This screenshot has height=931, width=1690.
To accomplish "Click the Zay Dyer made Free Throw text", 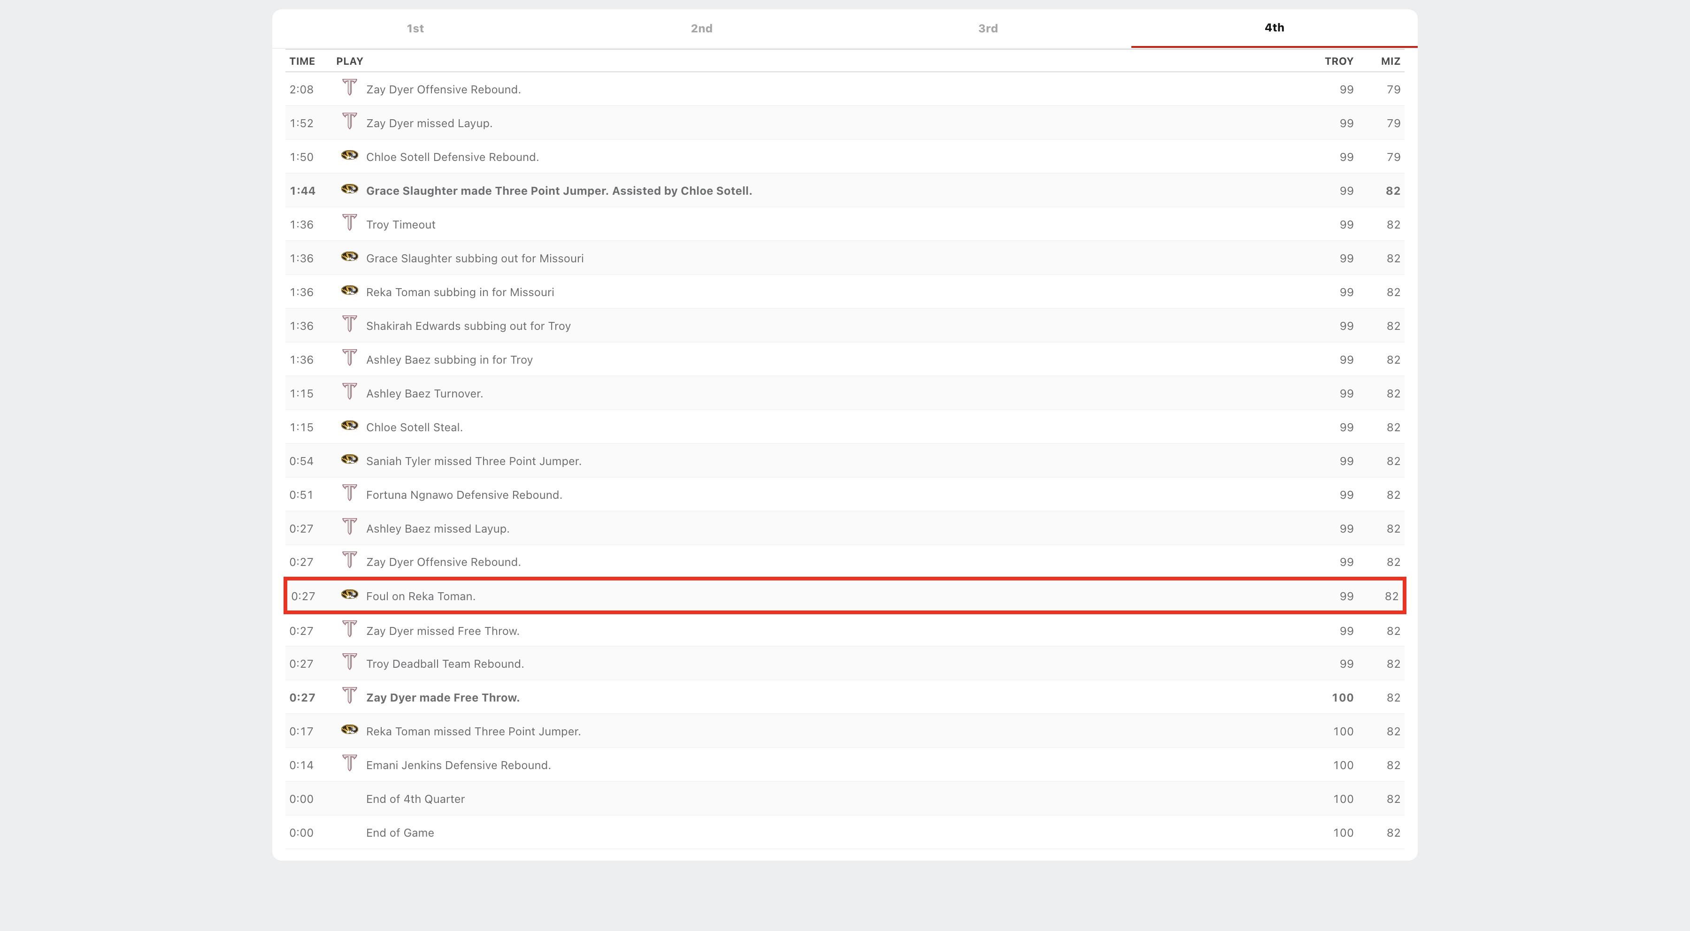I will click(x=442, y=698).
